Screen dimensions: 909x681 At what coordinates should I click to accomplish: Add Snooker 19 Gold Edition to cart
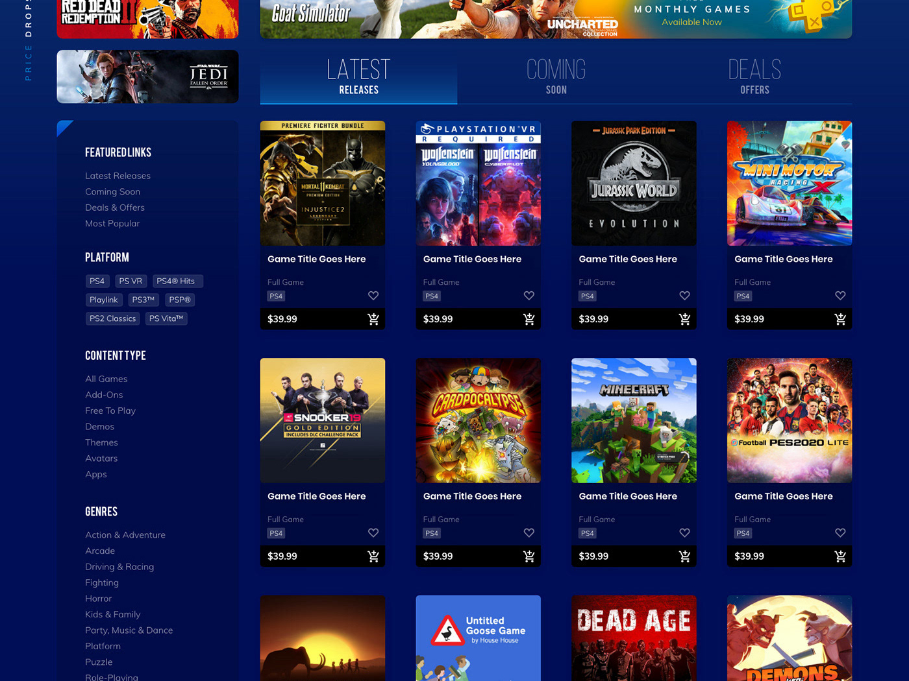[373, 556]
